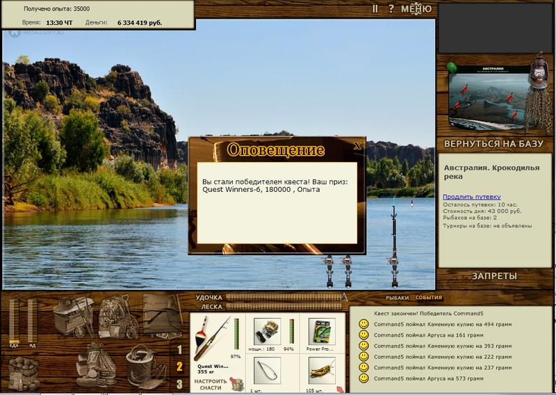Click 'Осталось путевки: 10 час.' text

click(480, 204)
